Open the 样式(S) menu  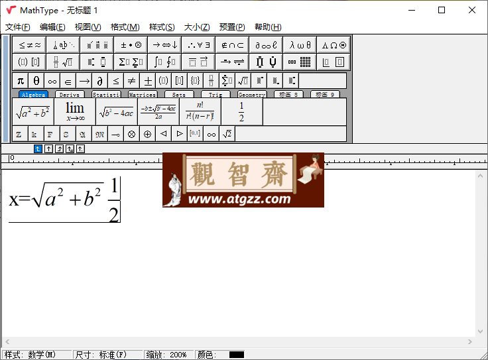pos(162,27)
